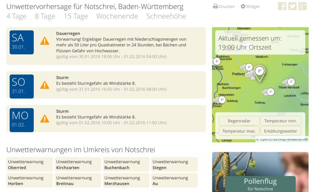Switch to the 15 Tage tab
Viewport: 315px width, 192px height.
coord(76,16)
